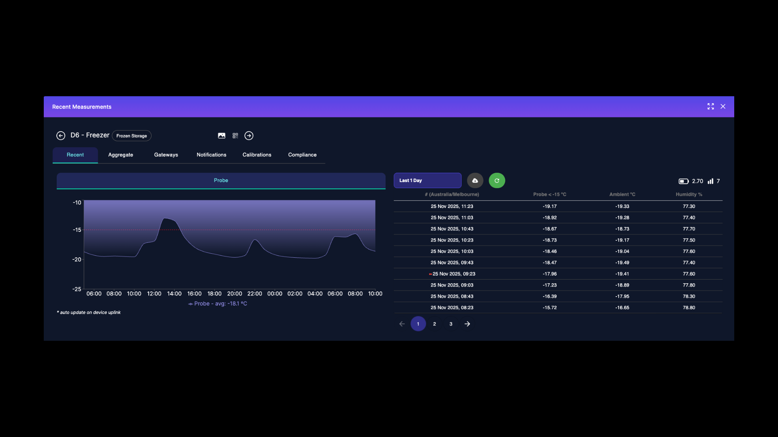Open the Notifications tab
This screenshot has height=437, width=778.
pyautogui.click(x=212, y=155)
